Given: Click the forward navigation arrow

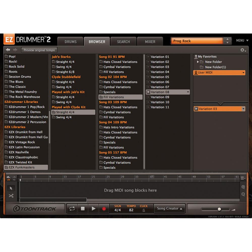Looking at the screenshot, I should point(15,50).
